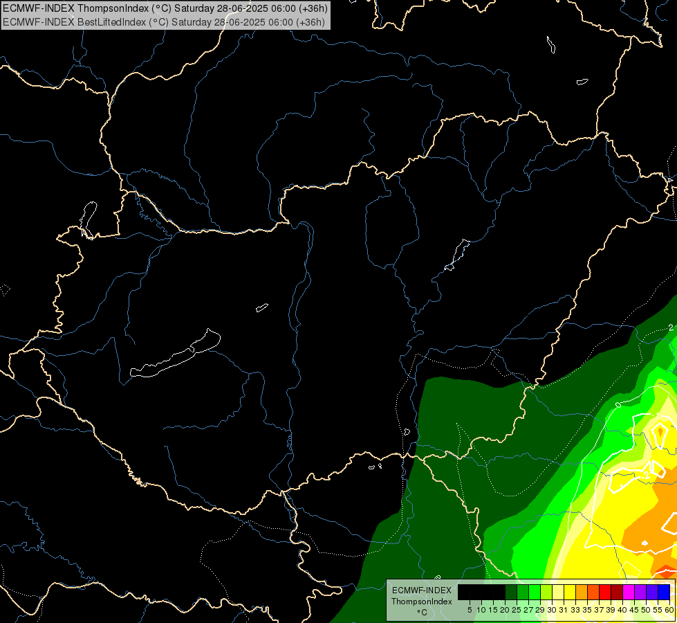
Task: Pick the purple 45–50 legend swatch
Action: pos(640,592)
